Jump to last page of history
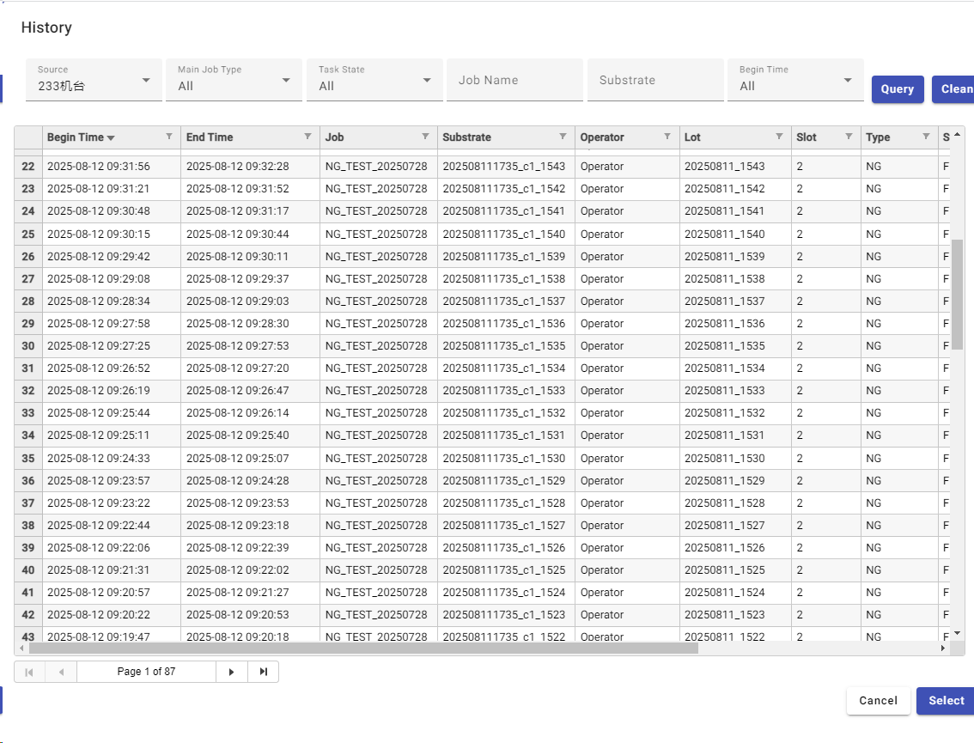The image size is (974, 743). pyautogui.click(x=263, y=672)
